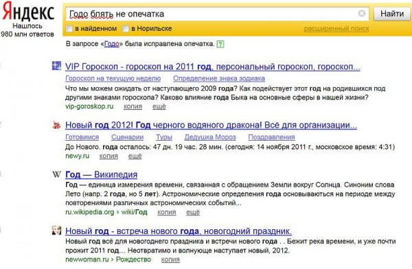412x269 pixels.
Task: Visit the newy.ru green URL
Action: click(x=77, y=156)
